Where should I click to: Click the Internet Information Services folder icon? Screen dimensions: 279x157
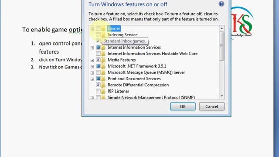[x=103, y=48]
